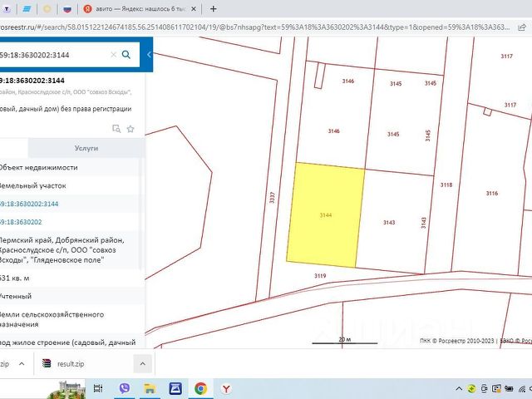Switch to the Услуги tab
The height and width of the screenshot is (399, 532).
(86, 148)
